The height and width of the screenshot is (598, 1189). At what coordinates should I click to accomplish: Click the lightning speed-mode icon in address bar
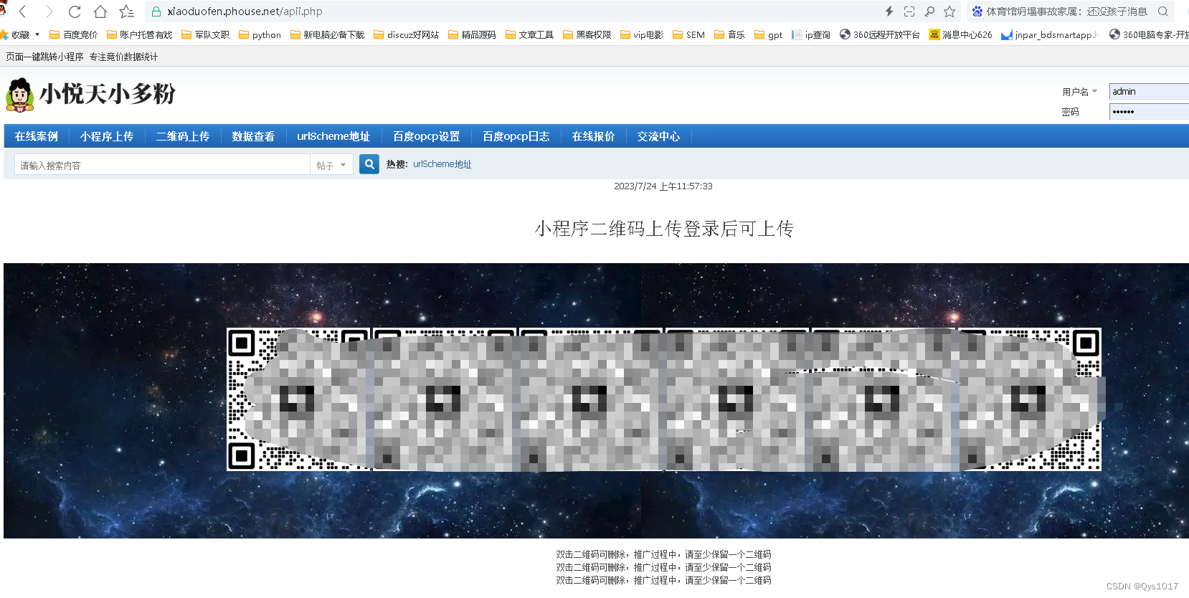(889, 11)
